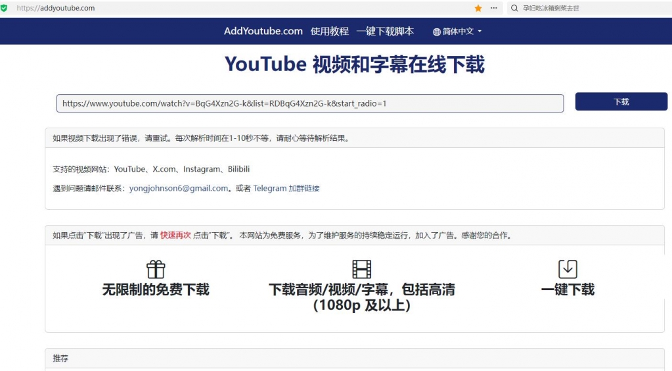This screenshot has height=371, width=672.
Task: Click the 推荐 section header
Action: coord(355,358)
